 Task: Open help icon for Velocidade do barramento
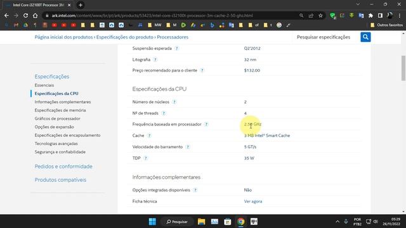(188, 147)
